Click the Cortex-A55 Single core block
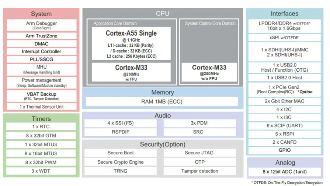Viewport: 330px width, 186px height. pos(131,44)
